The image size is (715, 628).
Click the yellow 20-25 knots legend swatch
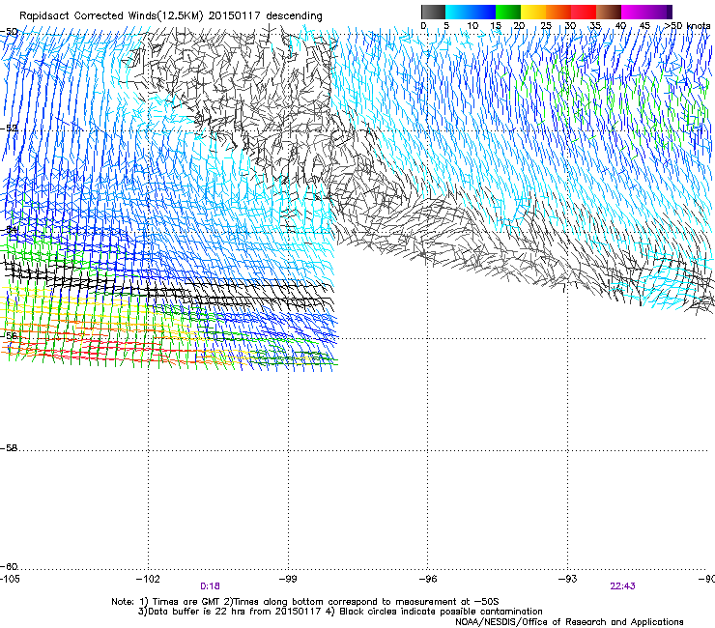pyautogui.click(x=533, y=12)
